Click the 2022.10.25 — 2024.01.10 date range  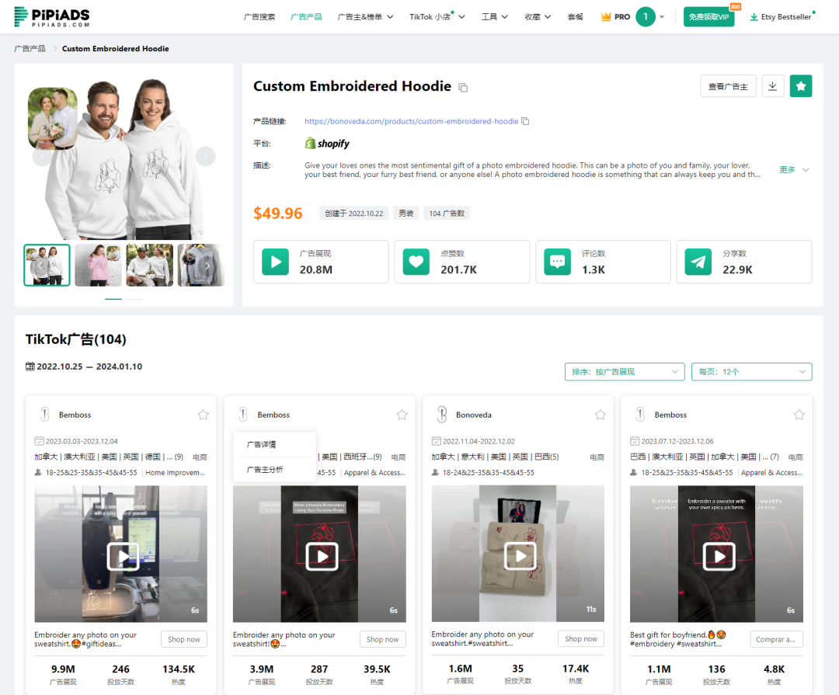click(89, 367)
